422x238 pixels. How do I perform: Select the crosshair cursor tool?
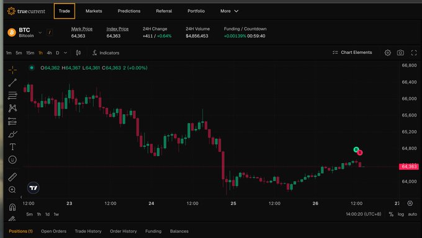point(12,70)
